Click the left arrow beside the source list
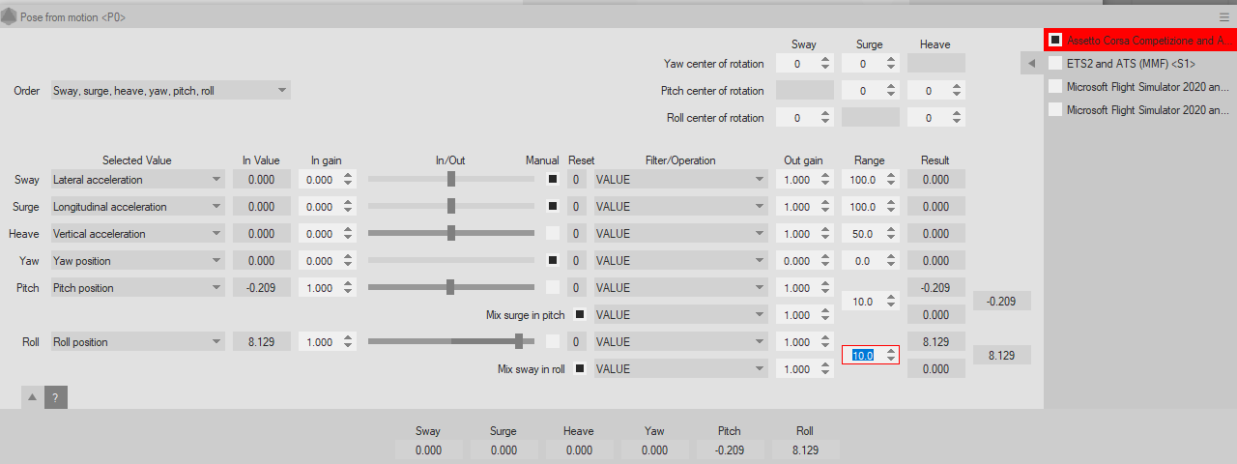The height and width of the screenshot is (464, 1237). (1031, 64)
